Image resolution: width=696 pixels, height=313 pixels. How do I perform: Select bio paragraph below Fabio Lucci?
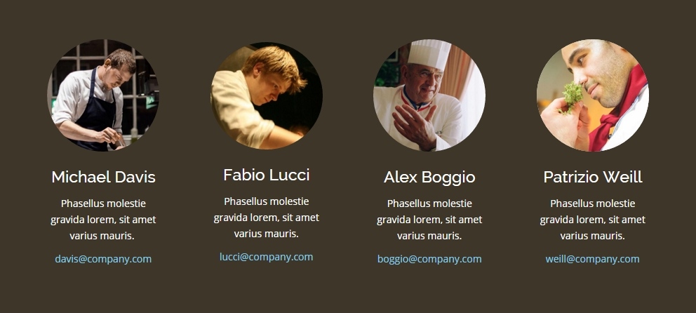tap(267, 218)
